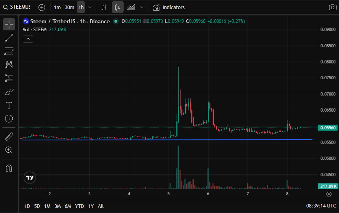Viewport: 339px width, 213px height.
Task: Add a symbol to compare with plus button
Action: click(x=42, y=7)
